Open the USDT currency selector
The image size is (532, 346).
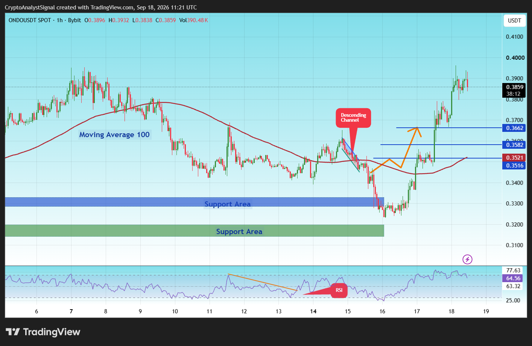[514, 21]
